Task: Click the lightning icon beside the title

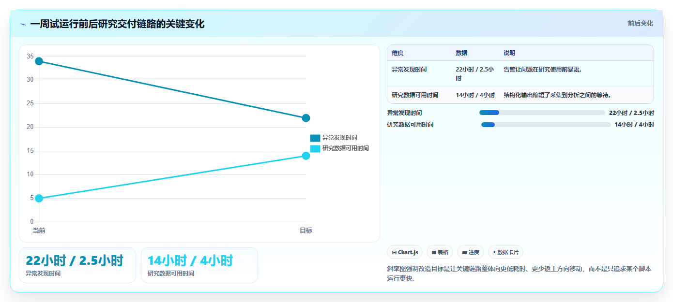Action: pos(23,24)
